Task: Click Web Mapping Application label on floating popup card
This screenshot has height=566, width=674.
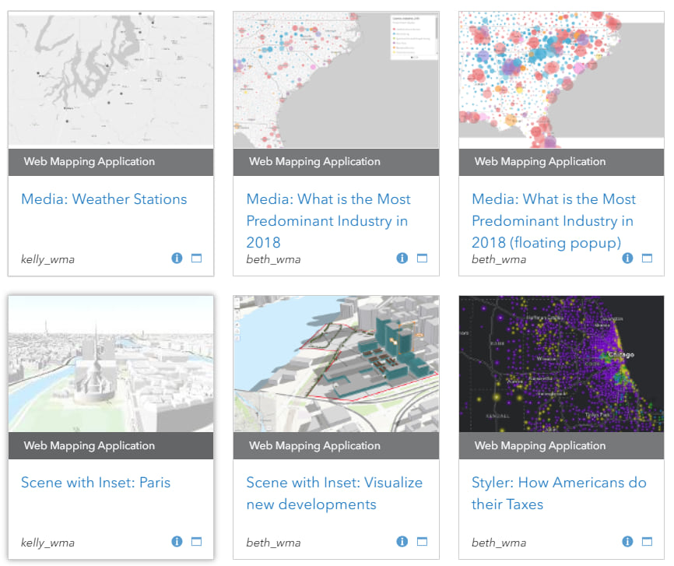Action: coord(540,162)
